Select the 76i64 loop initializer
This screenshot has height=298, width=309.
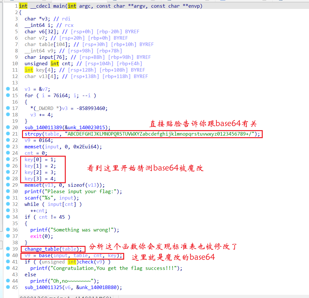point(61,96)
